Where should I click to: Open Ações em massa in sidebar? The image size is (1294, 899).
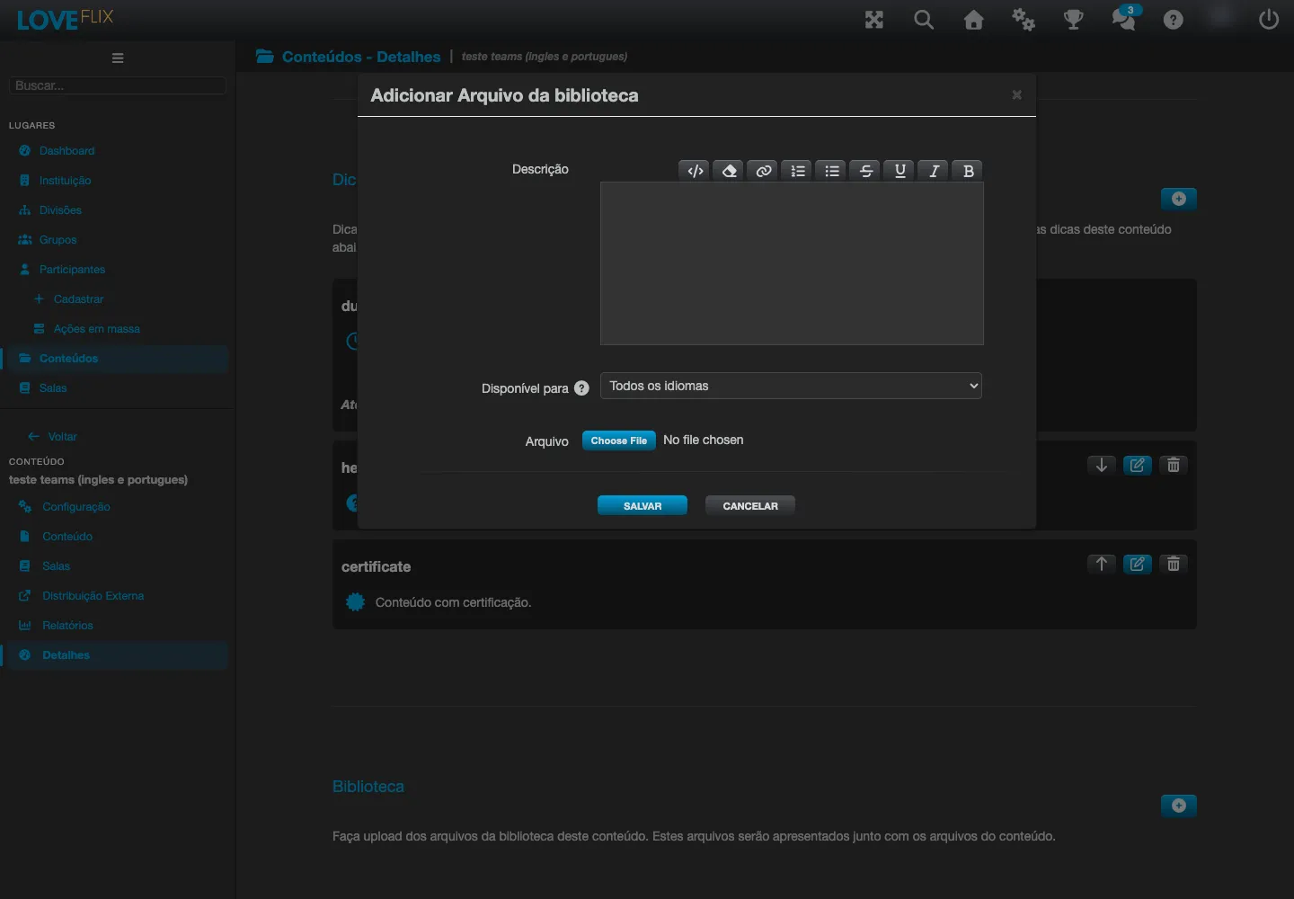click(96, 329)
